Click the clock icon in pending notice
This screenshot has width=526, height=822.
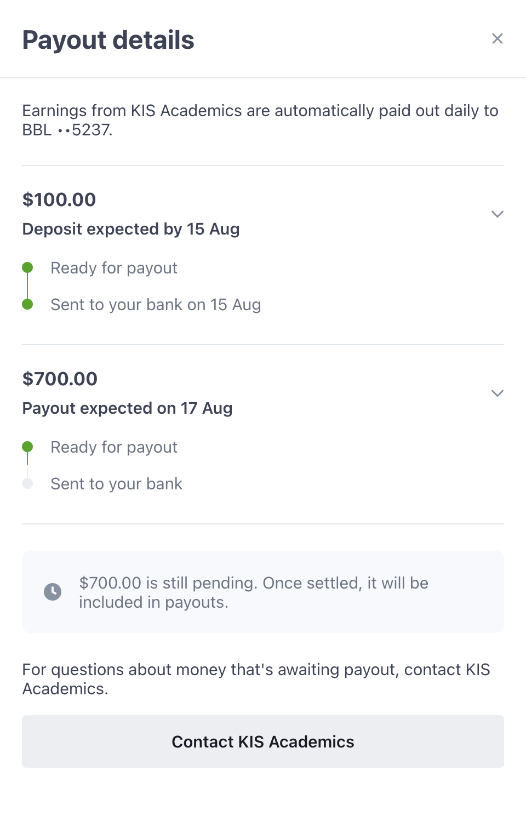pos(53,592)
